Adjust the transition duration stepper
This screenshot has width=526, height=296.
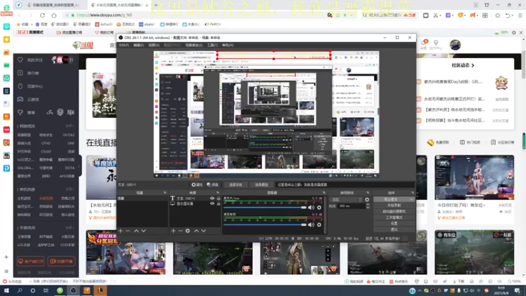coord(368,206)
